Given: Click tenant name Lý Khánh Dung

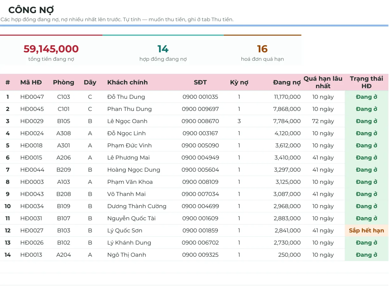Looking at the screenshot, I should 129,243.
